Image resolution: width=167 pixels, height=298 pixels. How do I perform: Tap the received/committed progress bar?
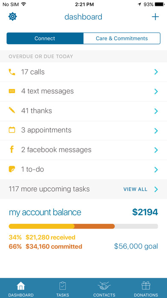pyautogui.click(x=83, y=226)
